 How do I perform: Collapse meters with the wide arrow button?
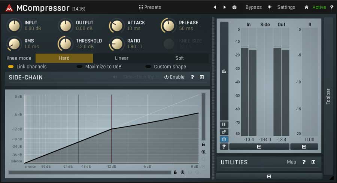tap(259, 147)
